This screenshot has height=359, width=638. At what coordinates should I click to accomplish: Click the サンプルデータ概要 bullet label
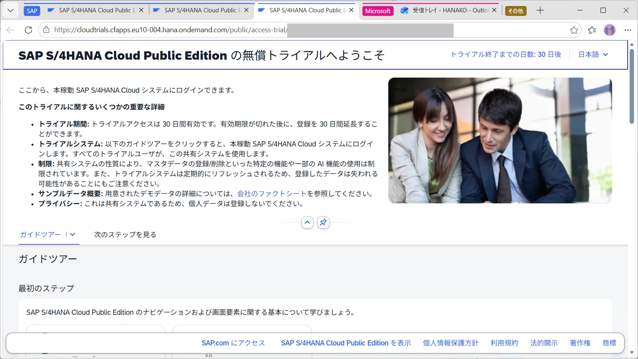(x=70, y=194)
